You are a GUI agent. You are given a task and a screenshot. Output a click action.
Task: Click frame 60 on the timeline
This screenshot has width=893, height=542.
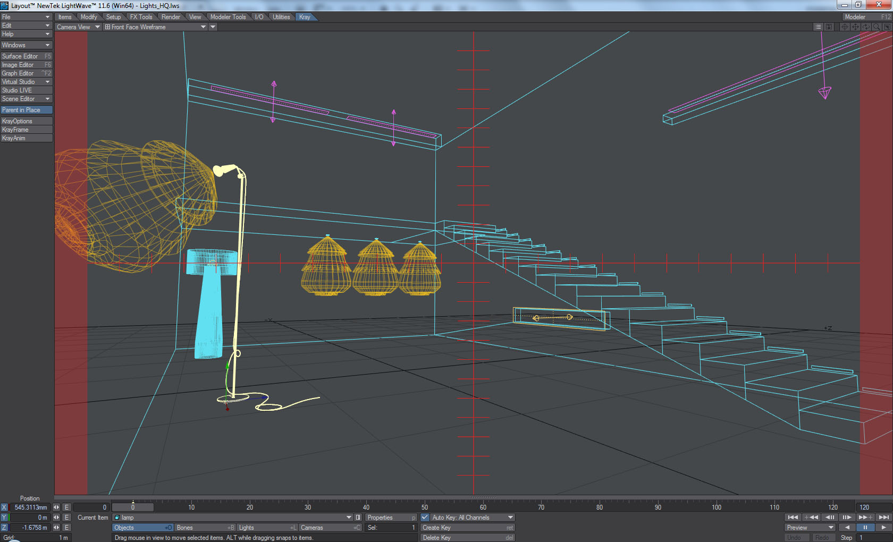483,507
